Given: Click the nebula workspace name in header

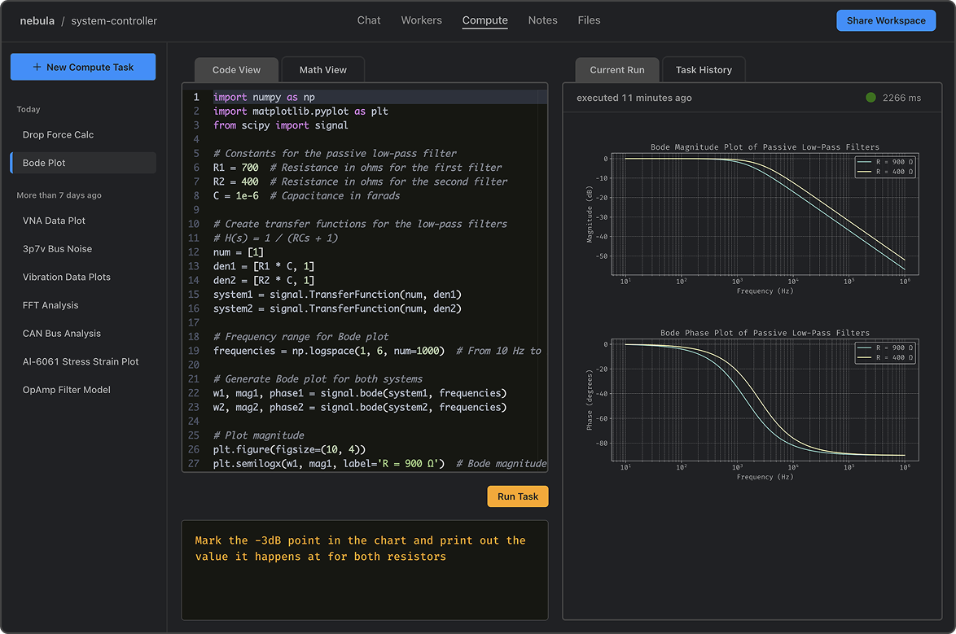Looking at the screenshot, I should [x=37, y=20].
